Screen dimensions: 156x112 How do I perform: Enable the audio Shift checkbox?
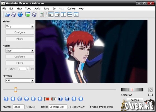pyautogui.click(x=7, y=69)
